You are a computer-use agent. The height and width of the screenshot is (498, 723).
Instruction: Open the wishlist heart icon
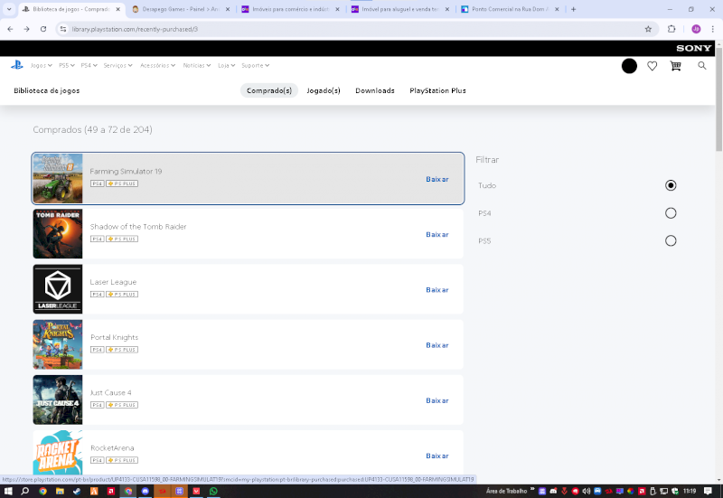(x=652, y=66)
